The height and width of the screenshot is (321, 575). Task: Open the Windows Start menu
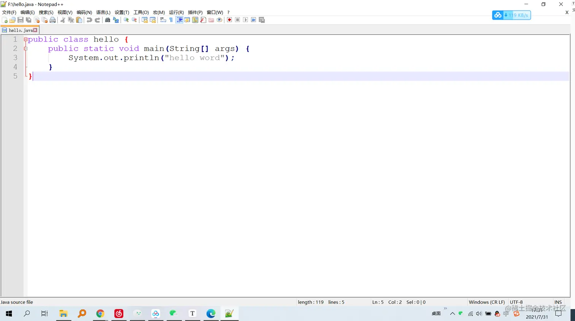click(x=8, y=313)
